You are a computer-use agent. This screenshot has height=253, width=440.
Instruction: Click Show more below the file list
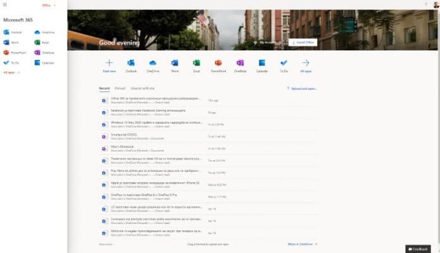pyautogui.click(x=106, y=244)
